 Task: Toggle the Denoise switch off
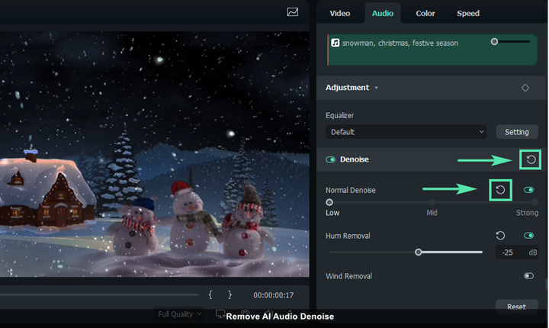[x=331, y=159]
